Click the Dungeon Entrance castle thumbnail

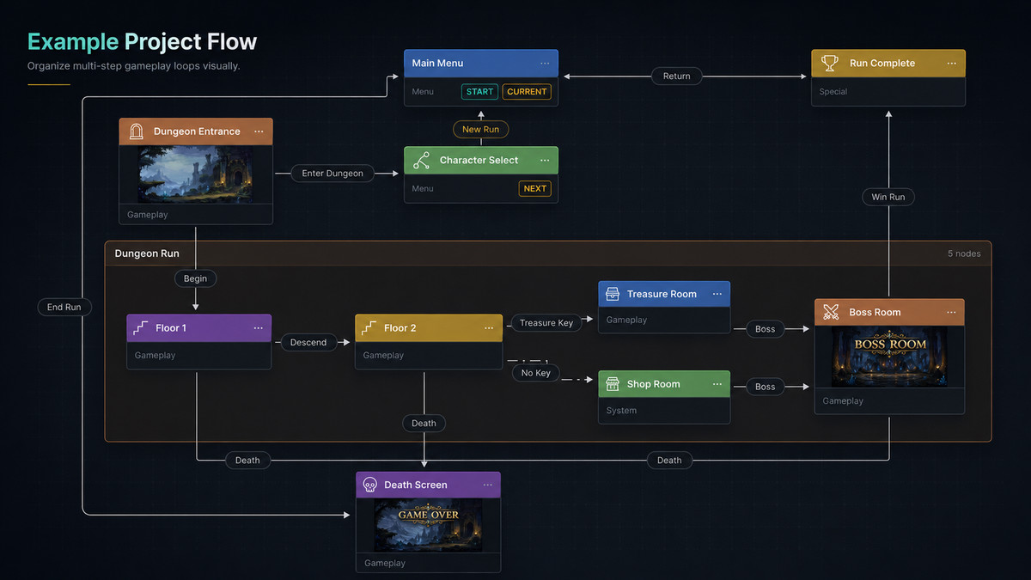tap(196, 174)
